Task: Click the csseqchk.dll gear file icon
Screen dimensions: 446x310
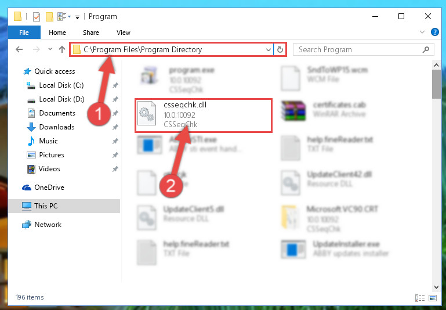Action: point(147,114)
